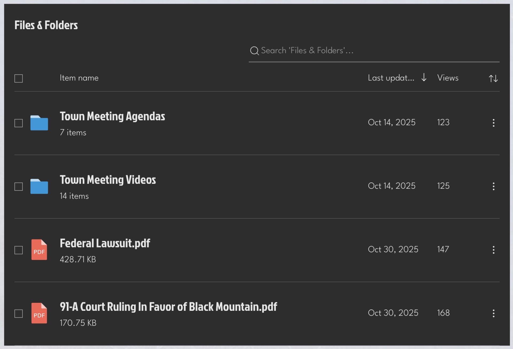The height and width of the screenshot is (349, 513).
Task: Open more options for Town Meeting Agendas
Action: tap(493, 123)
